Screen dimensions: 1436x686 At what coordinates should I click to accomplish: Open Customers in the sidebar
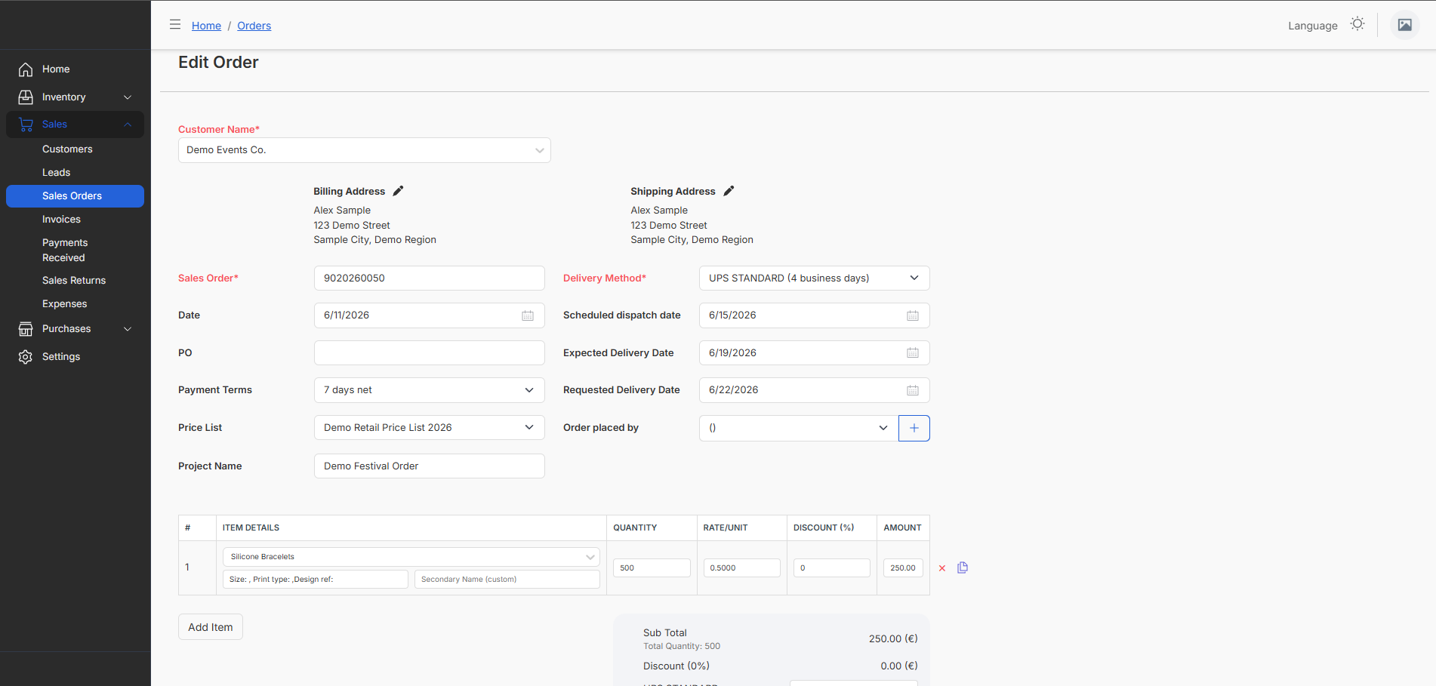click(67, 149)
